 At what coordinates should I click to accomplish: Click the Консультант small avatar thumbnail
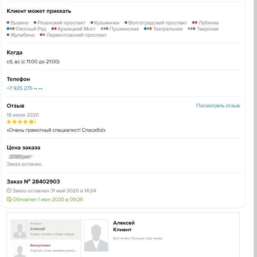[20, 250]
